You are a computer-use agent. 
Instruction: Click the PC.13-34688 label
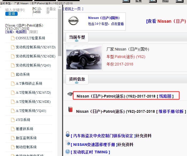(x=37, y=10)
